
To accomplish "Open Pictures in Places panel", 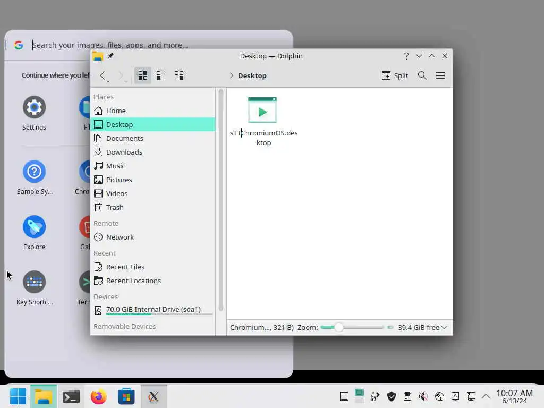I will 153,180.
